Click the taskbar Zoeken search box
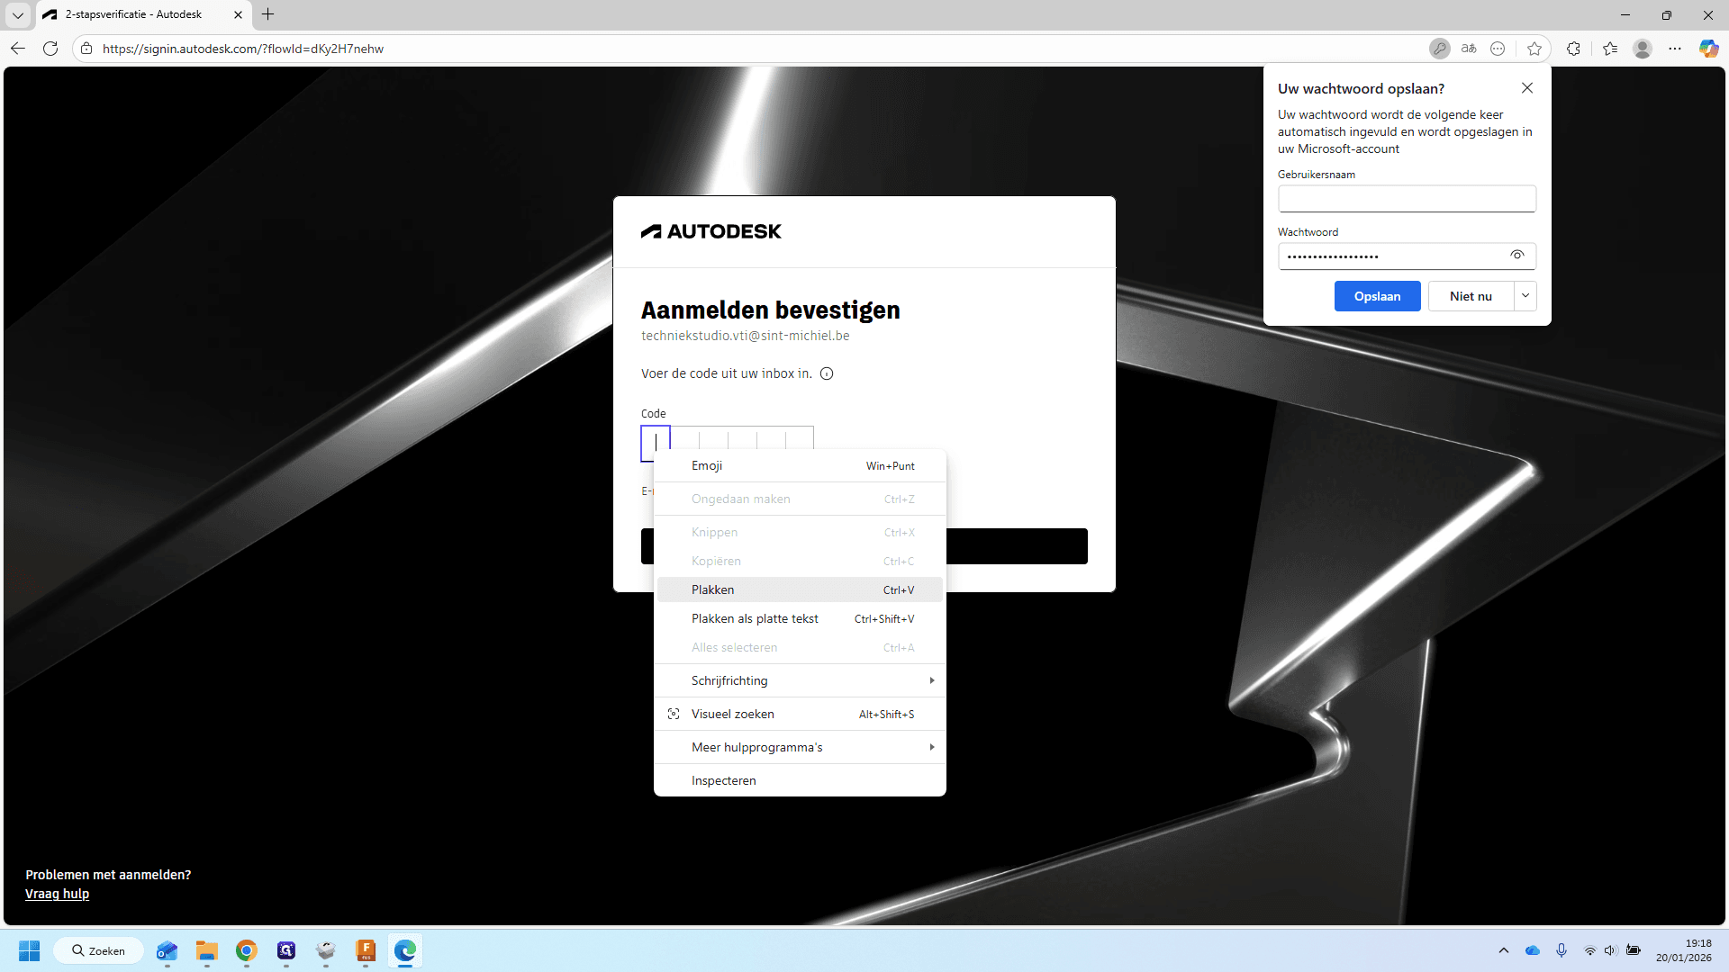Image resolution: width=1729 pixels, height=972 pixels. (98, 950)
